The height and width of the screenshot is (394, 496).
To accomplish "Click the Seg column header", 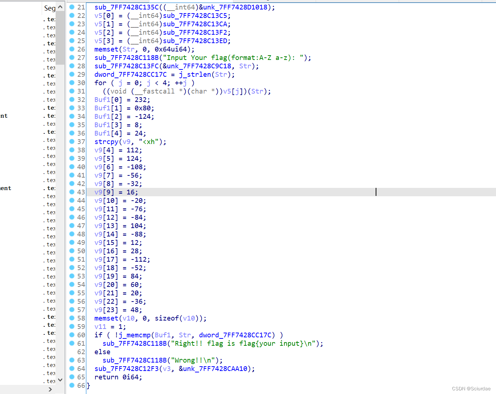I will pyautogui.click(x=49, y=8).
